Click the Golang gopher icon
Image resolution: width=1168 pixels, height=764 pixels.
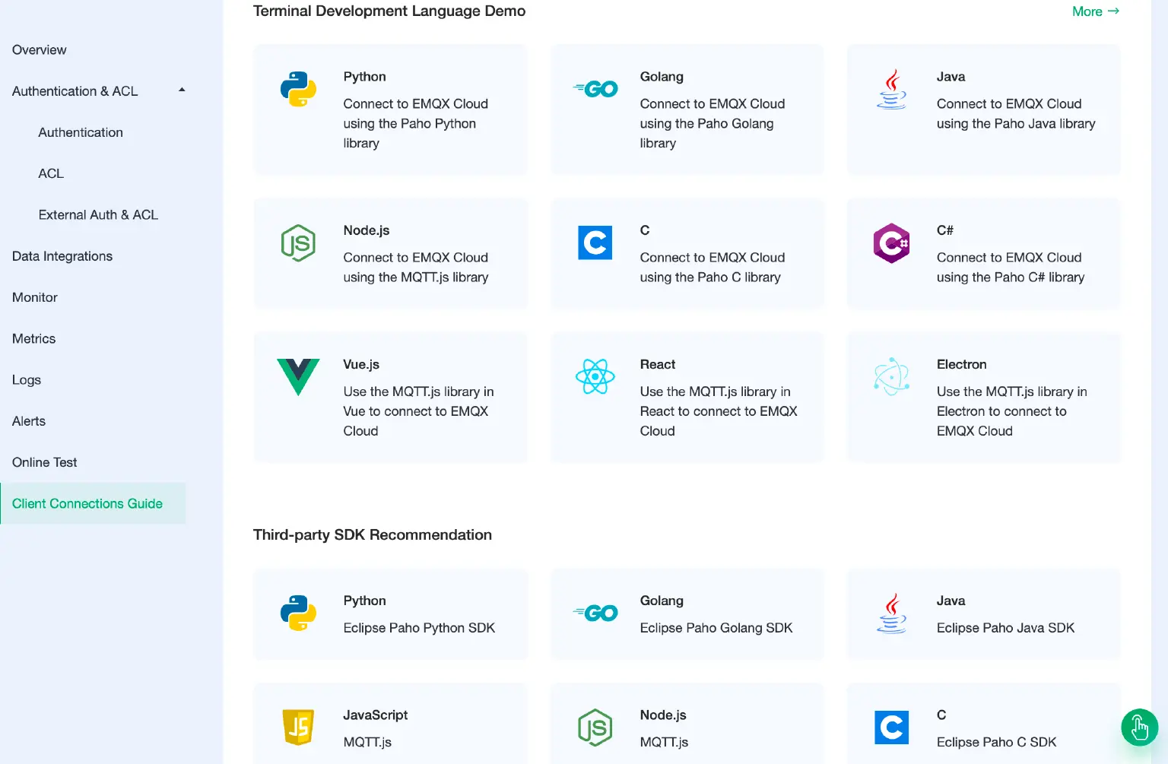pyautogui.click(x=595, y=88)
